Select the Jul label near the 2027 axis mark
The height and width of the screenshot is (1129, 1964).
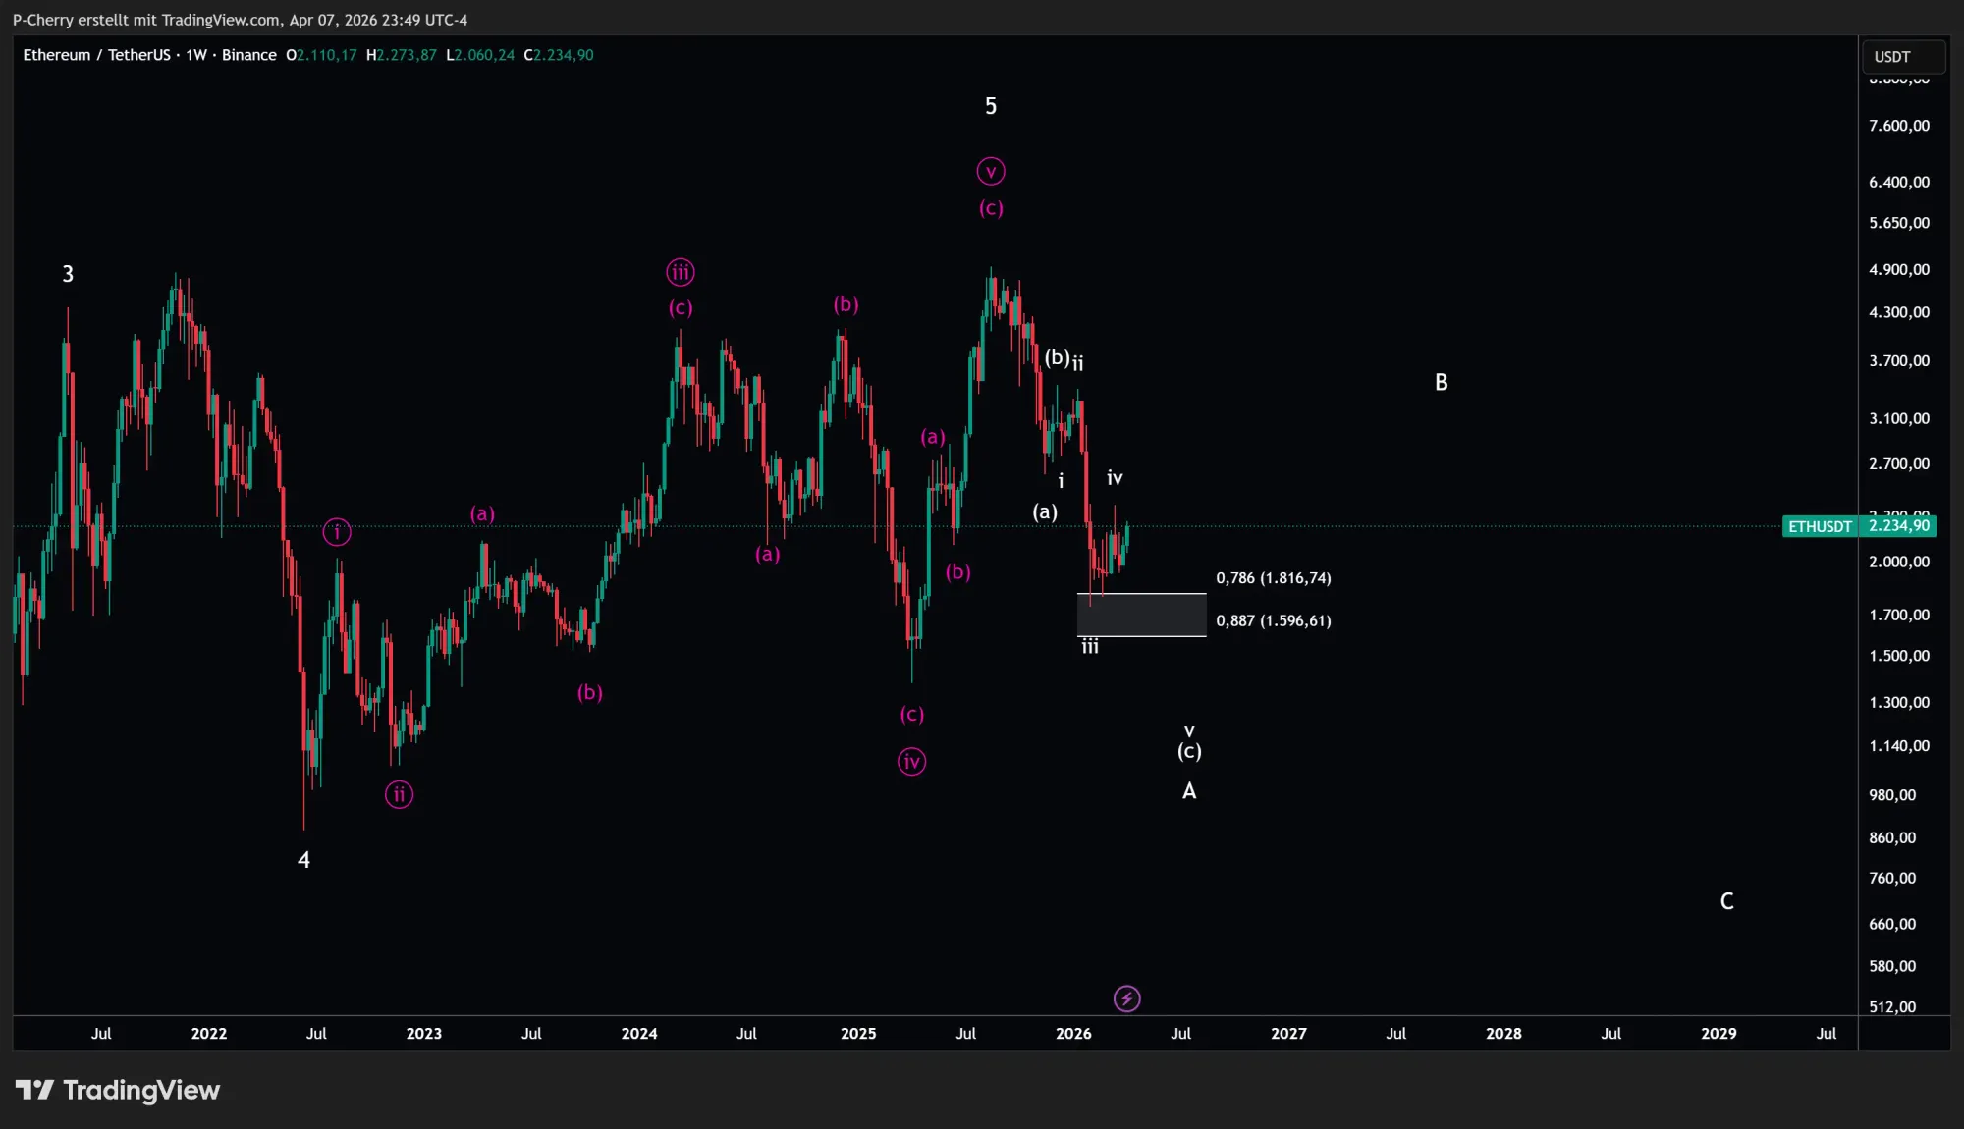click(x=1395, y=1034)
